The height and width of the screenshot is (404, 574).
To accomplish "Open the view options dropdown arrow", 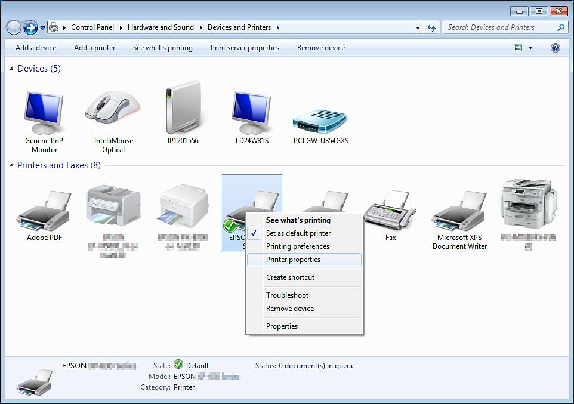I will [530, 48].
